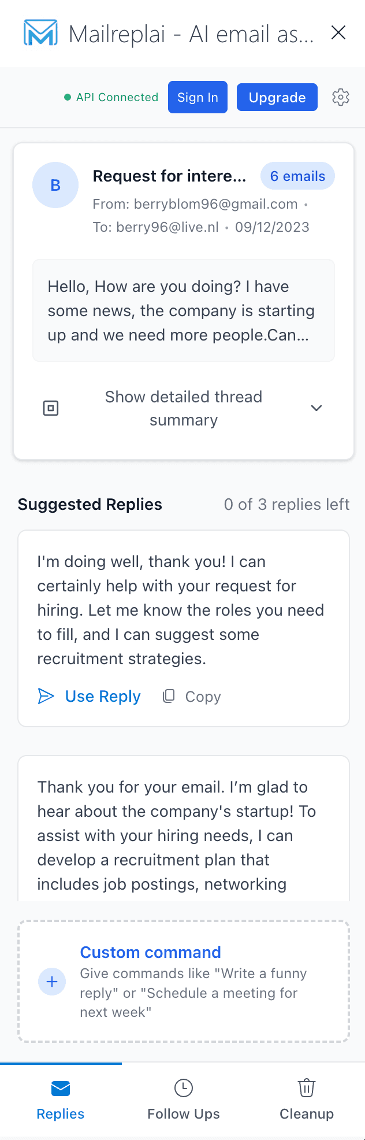This screenshot has height=1140, width=365.
Task: Click the Upgrade button
Action: [x=277, y=97]
